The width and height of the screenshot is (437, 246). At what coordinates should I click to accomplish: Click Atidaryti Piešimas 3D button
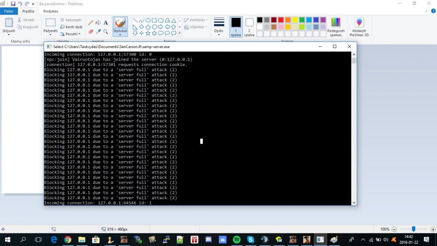pos(359,27)
